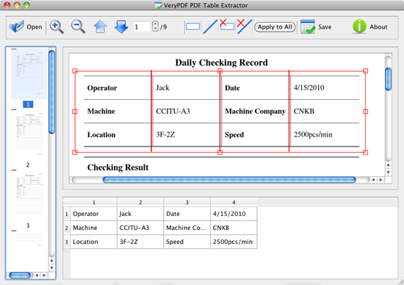Click column 4 header in results table
Image resolution: width=404 pixels, height=285 pixels.
click(234, 202)
